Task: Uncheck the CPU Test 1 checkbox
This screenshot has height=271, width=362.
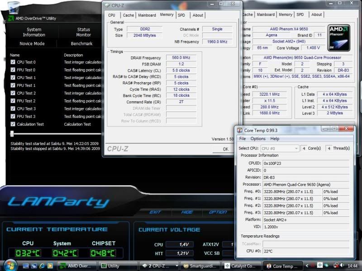Action: click(x=13, y=77)
